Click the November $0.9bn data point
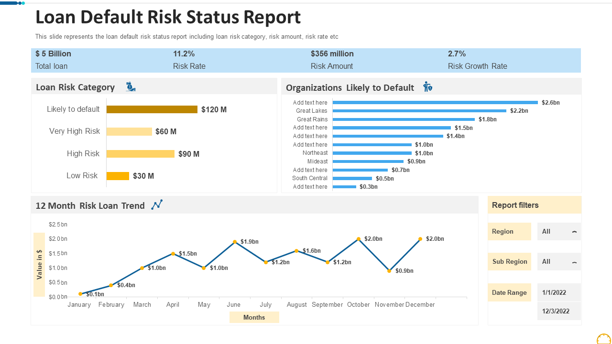The height and width of the screenshot is (344, 612). [389, 271]
